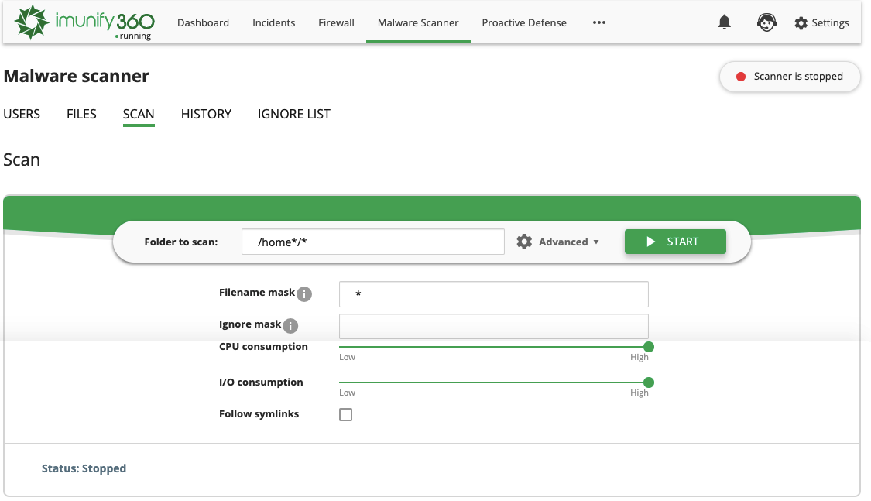Screen dimensions: 871x501
Task: Enable the Follow symlinks checkbox
Action: point(345,414)
